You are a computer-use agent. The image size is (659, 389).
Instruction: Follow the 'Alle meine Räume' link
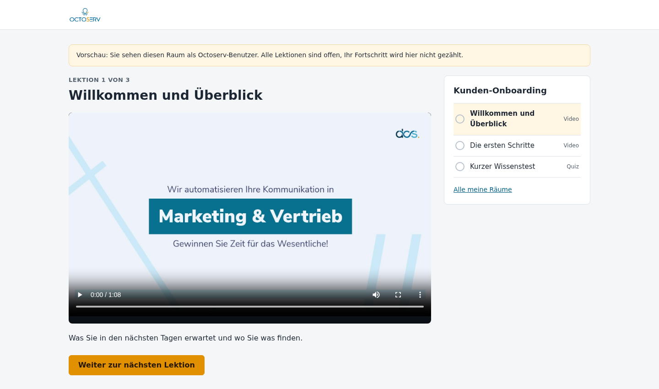[483, 189]
